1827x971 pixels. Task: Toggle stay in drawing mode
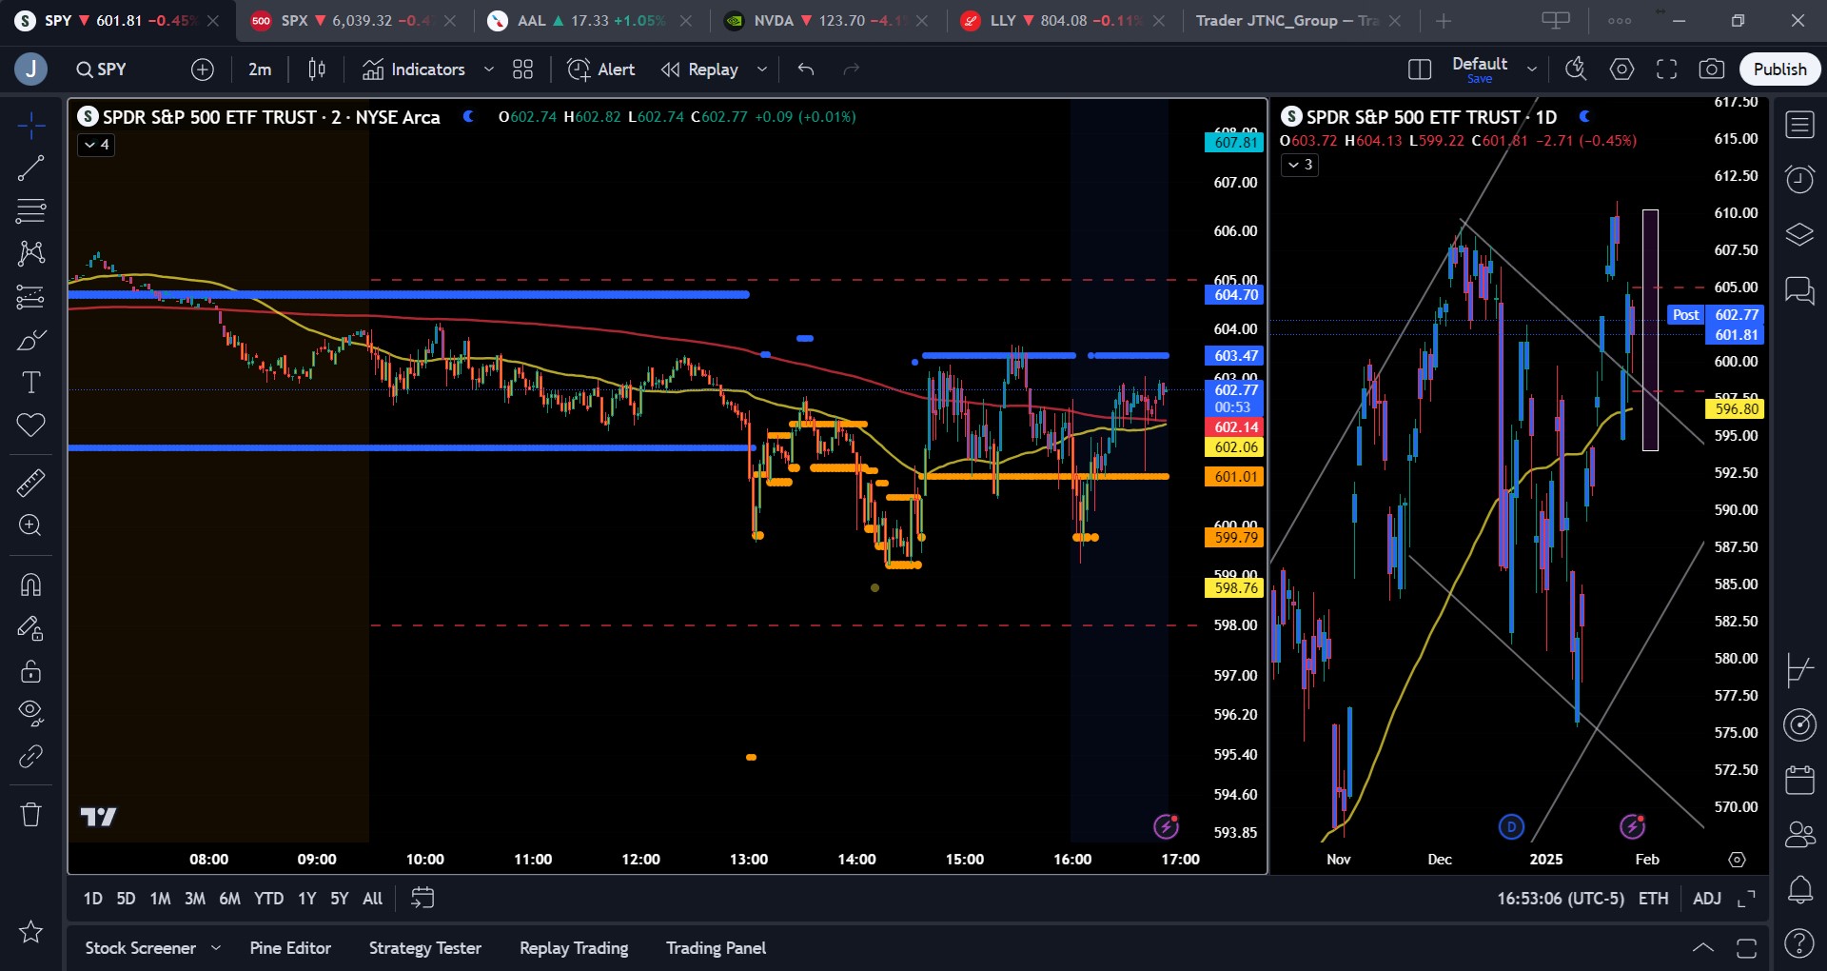(30, 628)
